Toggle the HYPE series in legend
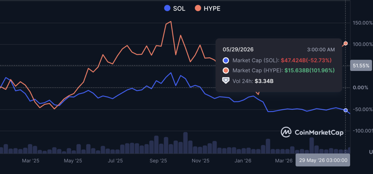Image resolution: width=373 pixels, height=174 pixels. pyautogui.click(x=207, y=9)
